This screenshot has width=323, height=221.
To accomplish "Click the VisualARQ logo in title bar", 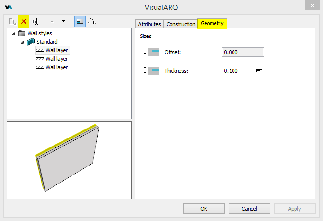I will [x=9, y=7].
